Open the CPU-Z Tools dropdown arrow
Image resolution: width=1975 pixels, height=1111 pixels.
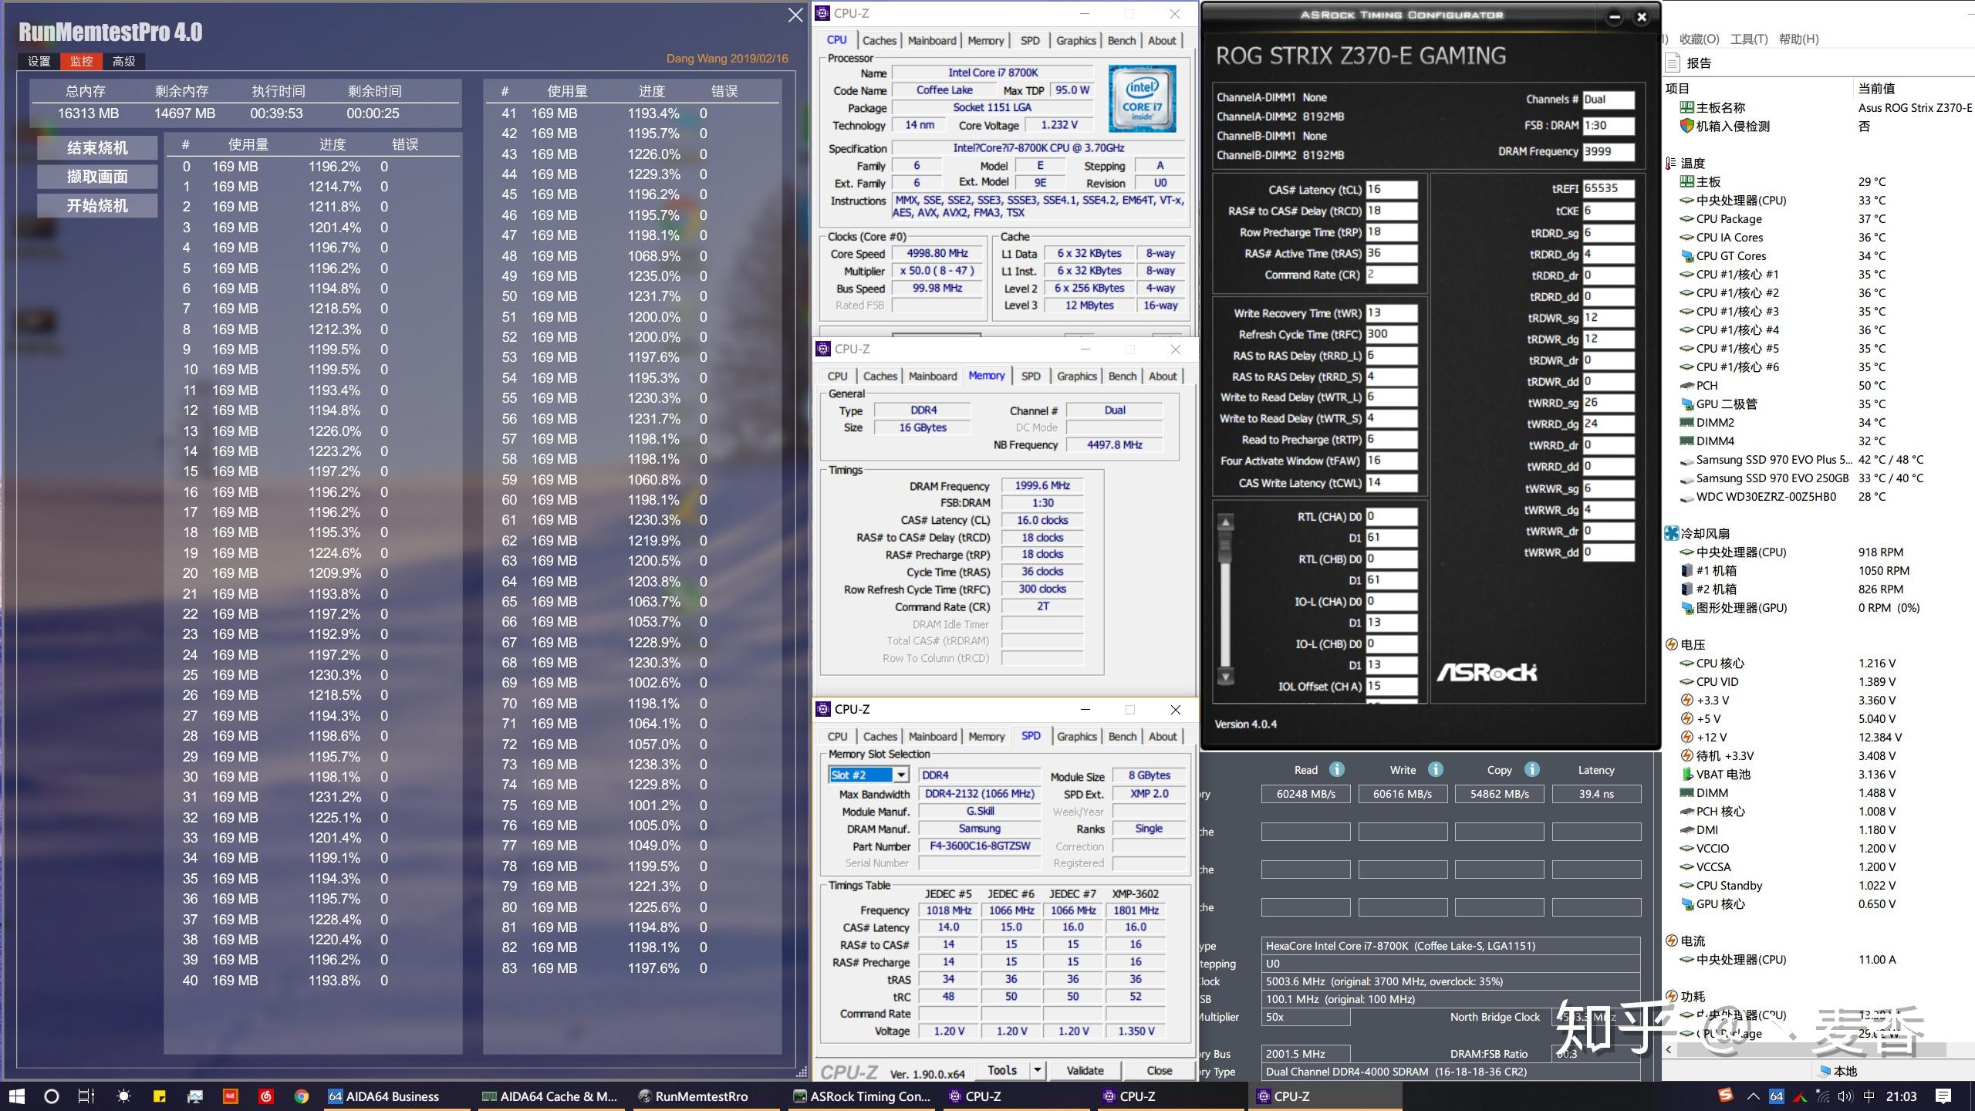point(1038,1070)
